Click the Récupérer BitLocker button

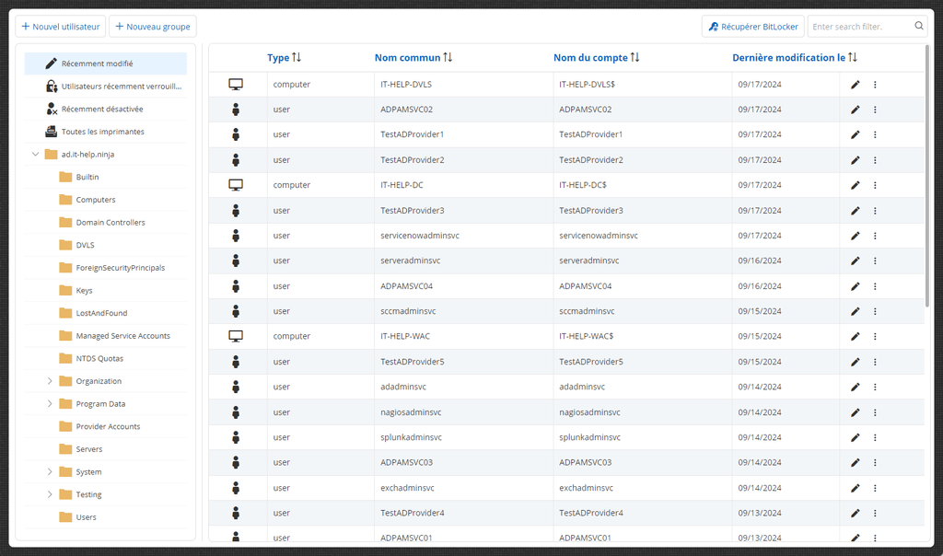752,26
